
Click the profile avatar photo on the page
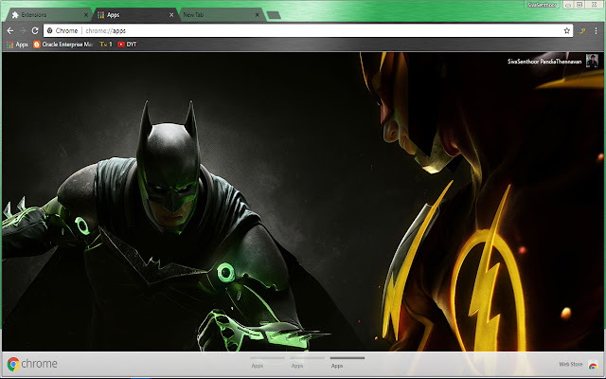coord(592,61)
